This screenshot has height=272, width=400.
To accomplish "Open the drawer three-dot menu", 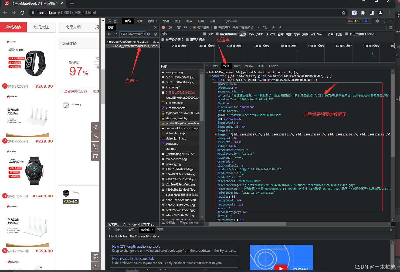I will [110, 230].
